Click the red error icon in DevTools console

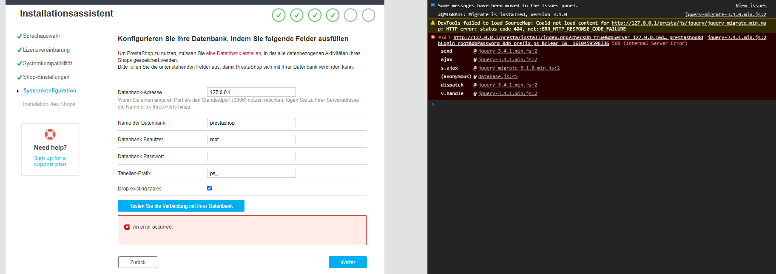pos(433,37)
